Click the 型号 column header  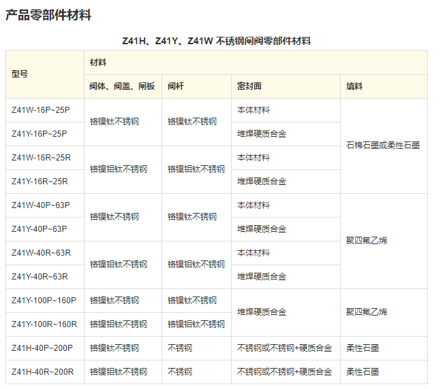[x=20, y=74]
